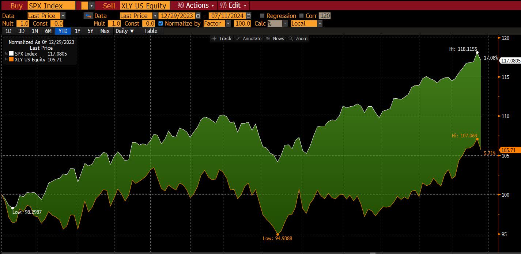
Task: Uncheck the Normalize by checkbox
Action: coord(161,23)
